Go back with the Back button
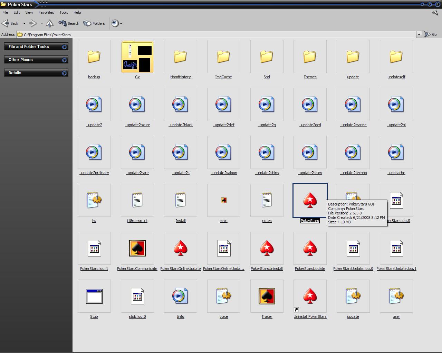This screenshot has height=353, width=442. coord(10,23)
